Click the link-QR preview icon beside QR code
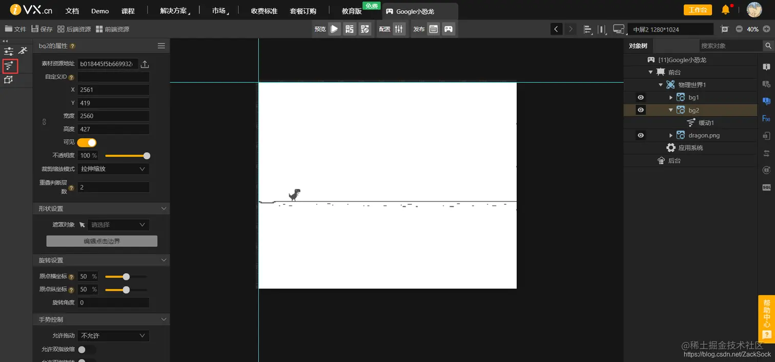The height and width of the screenshot is (362, 775). pos(365,29)
